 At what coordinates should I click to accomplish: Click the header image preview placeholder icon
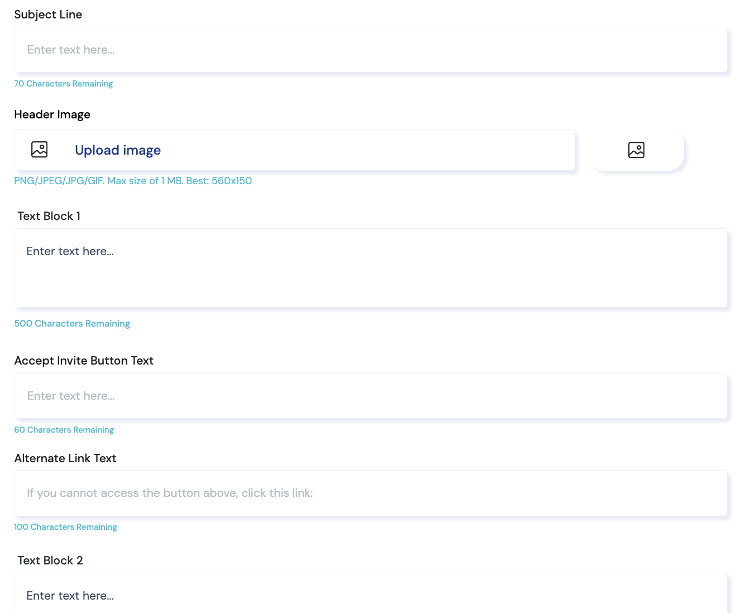[x=636, y=150]
